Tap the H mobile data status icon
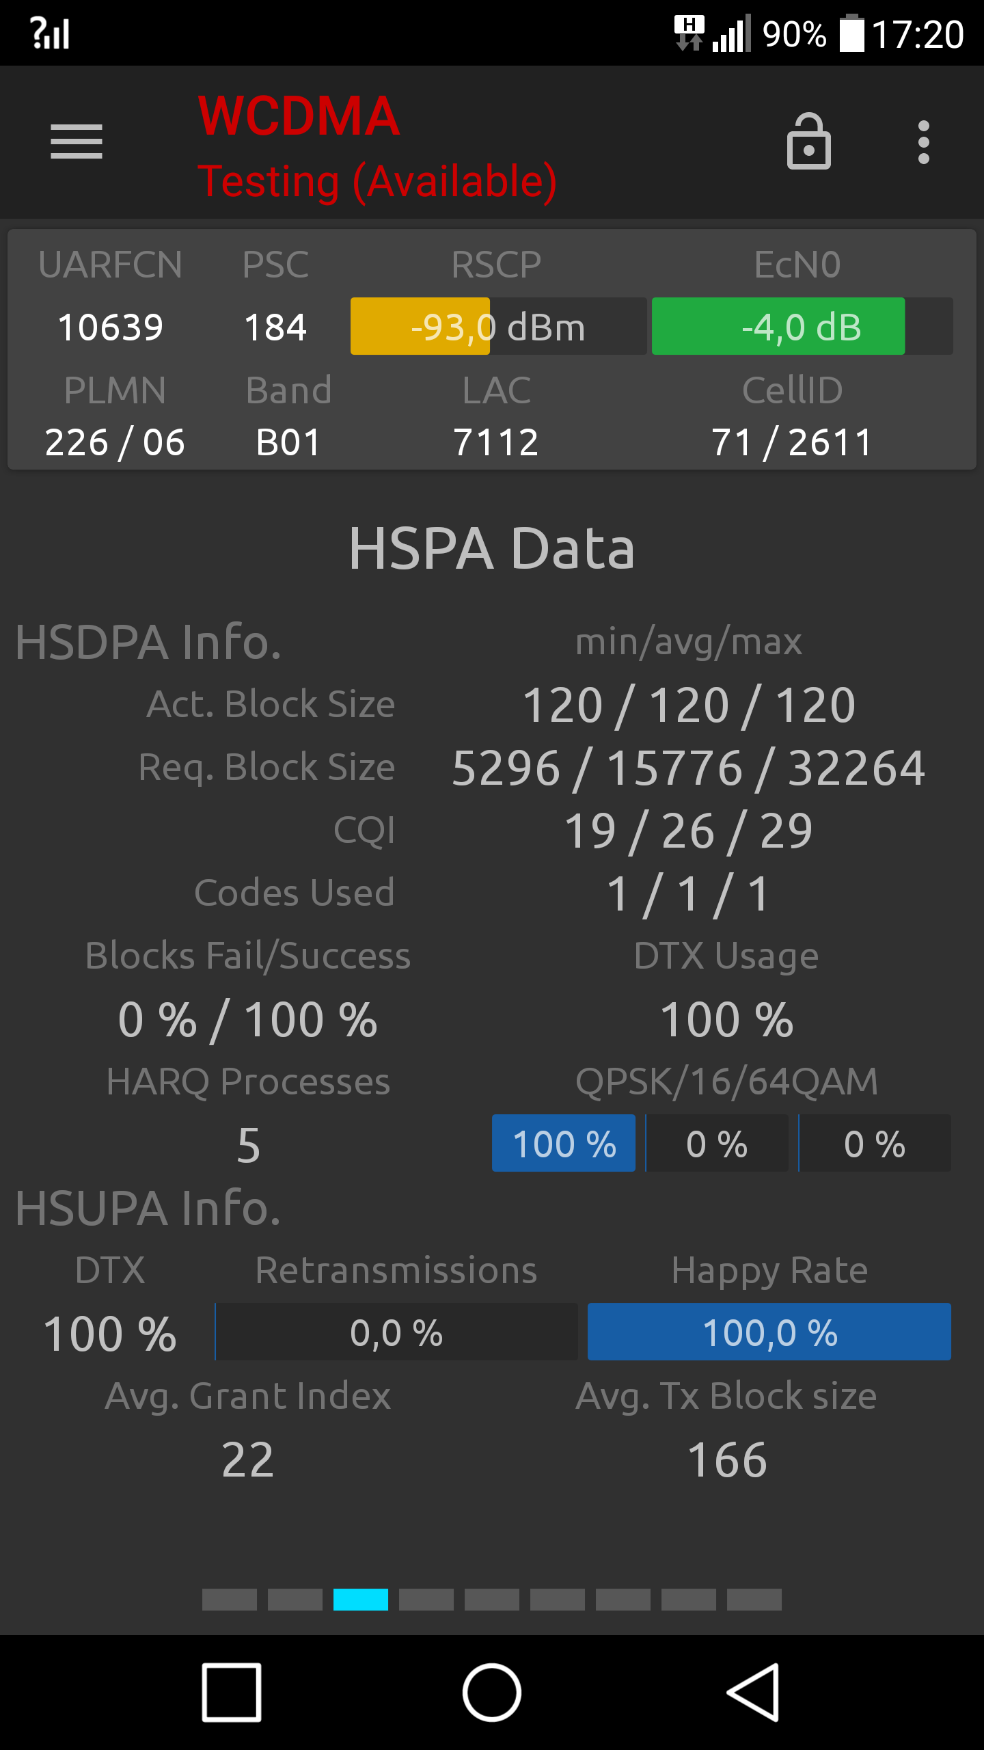Screen dimensions: 984x1750 click(x=689, y=33)
